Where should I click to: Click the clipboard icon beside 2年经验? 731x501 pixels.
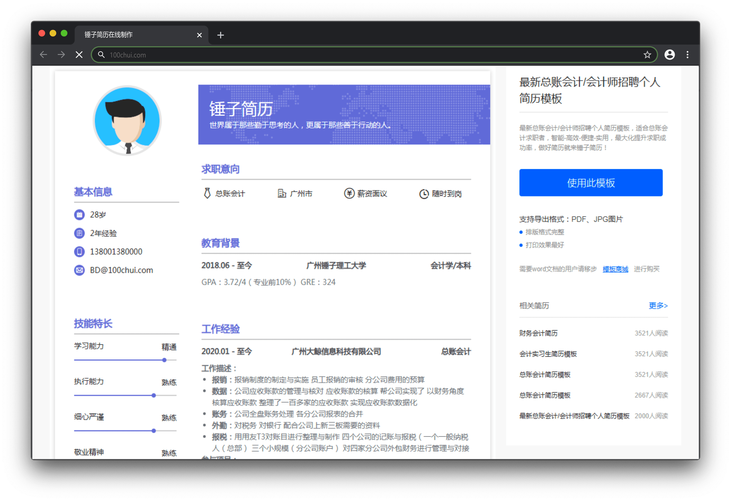[79, 233]
